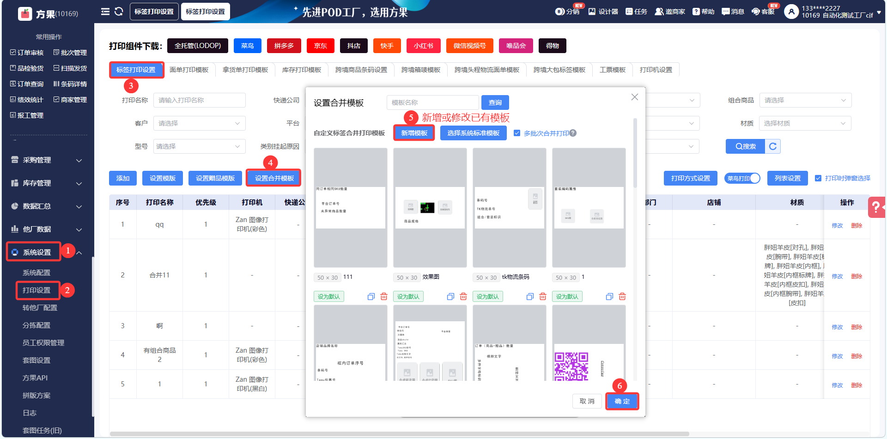Set template 111 as default
The height and width of the screenshot is (439, 887).
point(329,297)
